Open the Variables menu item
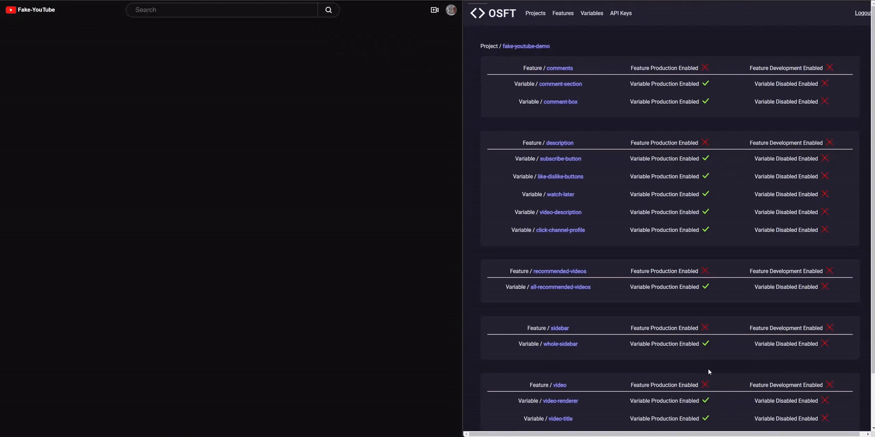 tap(592, 13)
